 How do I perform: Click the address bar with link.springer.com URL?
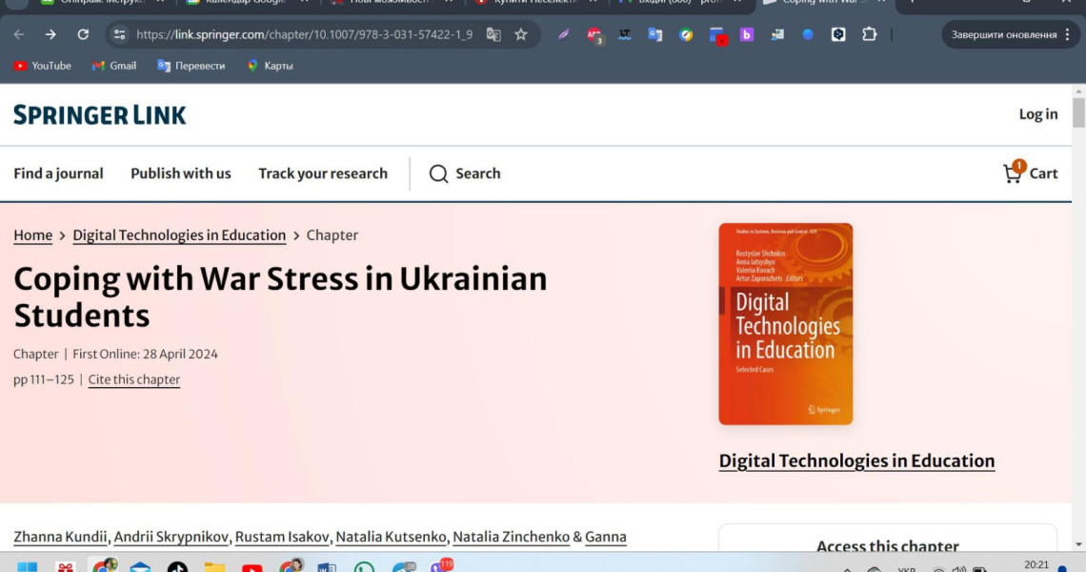(x=304, y=34)
